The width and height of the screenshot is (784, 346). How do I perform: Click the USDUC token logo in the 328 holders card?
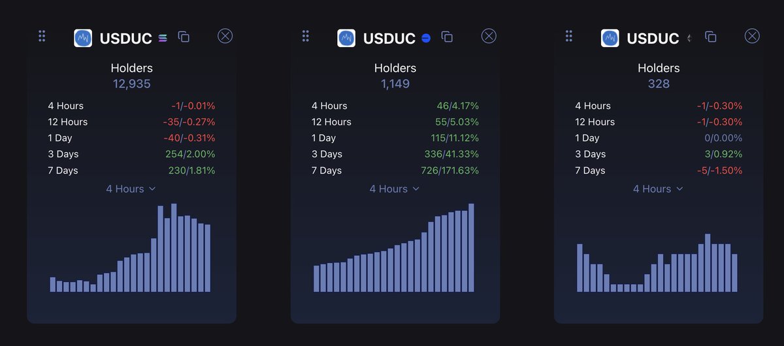coord(610,38)
